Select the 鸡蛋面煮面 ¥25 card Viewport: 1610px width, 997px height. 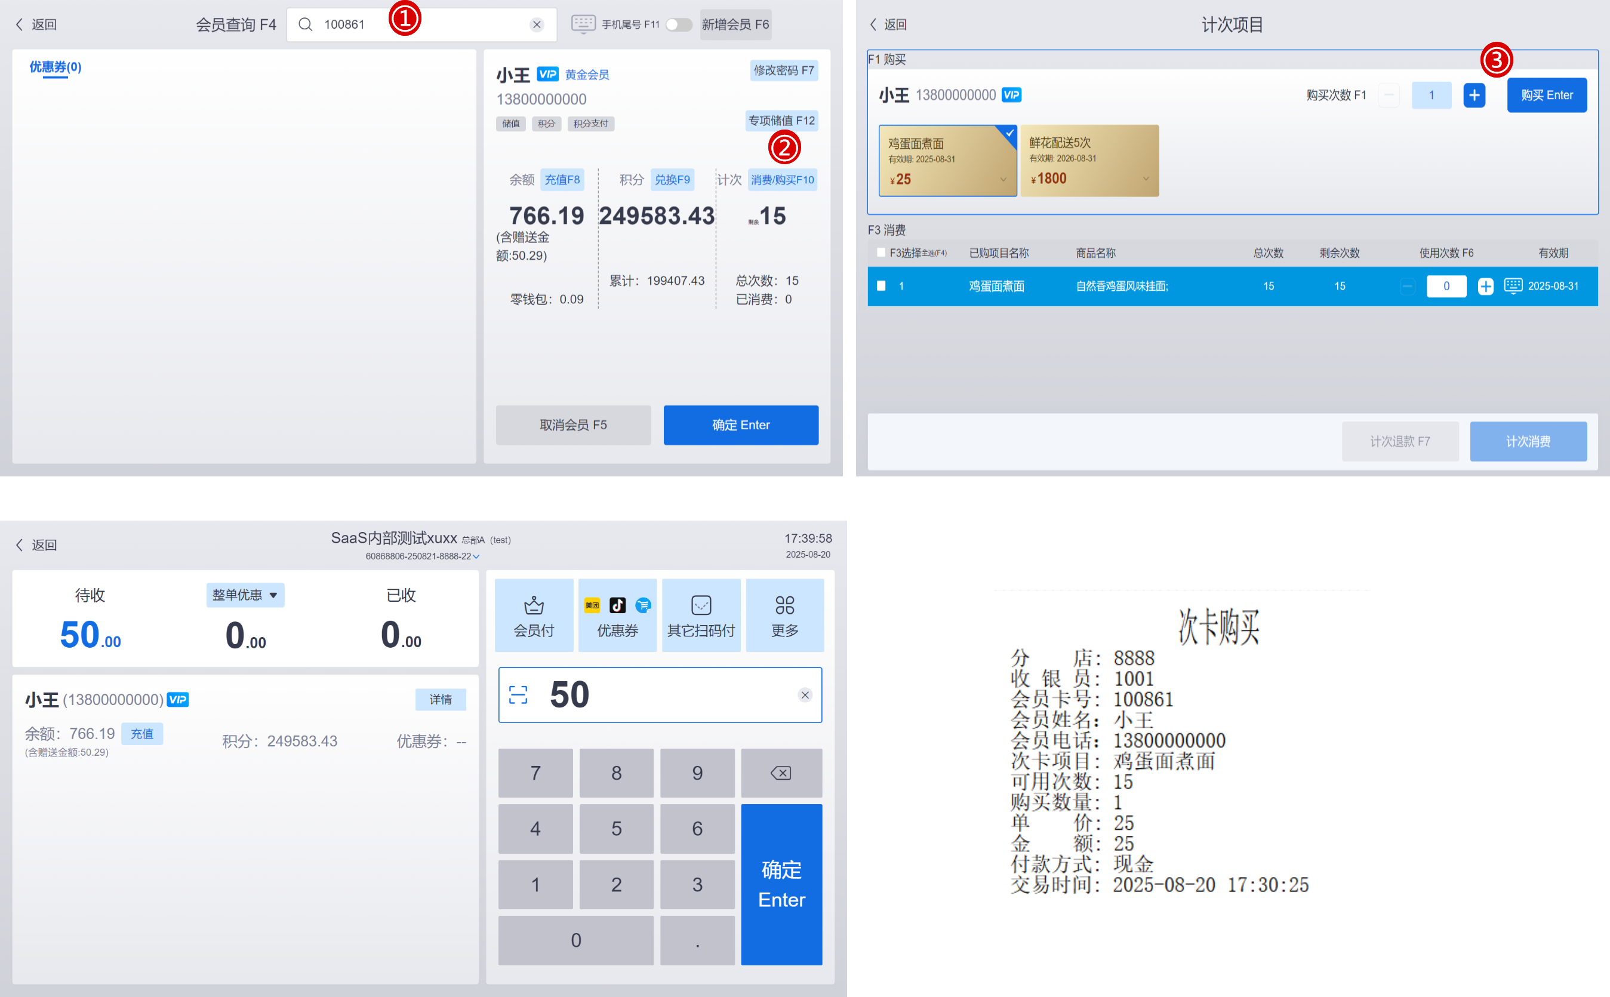[947, 160]
